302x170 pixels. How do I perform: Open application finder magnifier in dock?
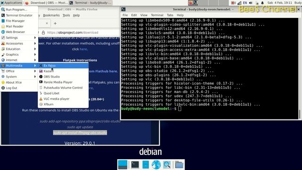click(x=167, y=165)
